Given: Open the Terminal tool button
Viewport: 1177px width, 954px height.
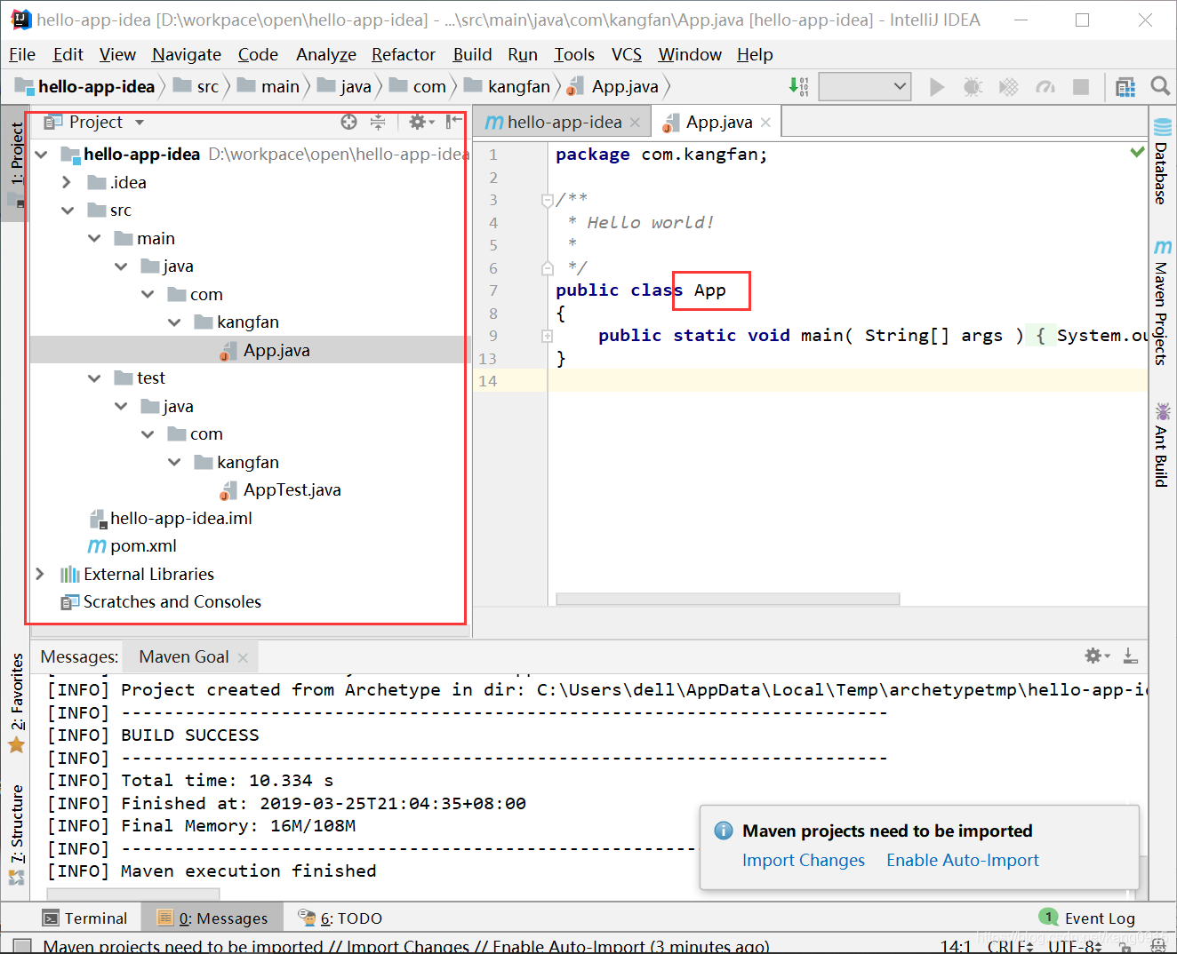Looking at the screenshot, I should click(85, 918).
